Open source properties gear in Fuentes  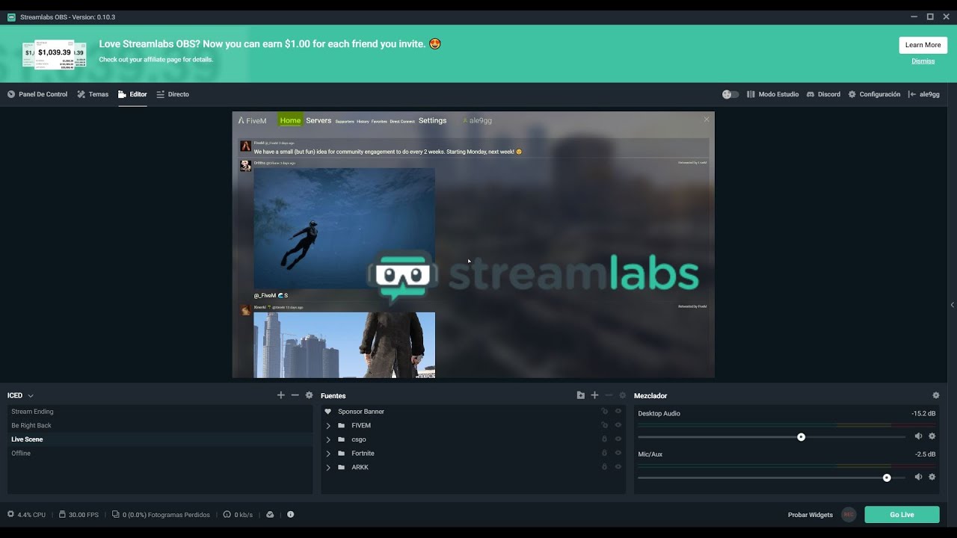coord(622,395)
